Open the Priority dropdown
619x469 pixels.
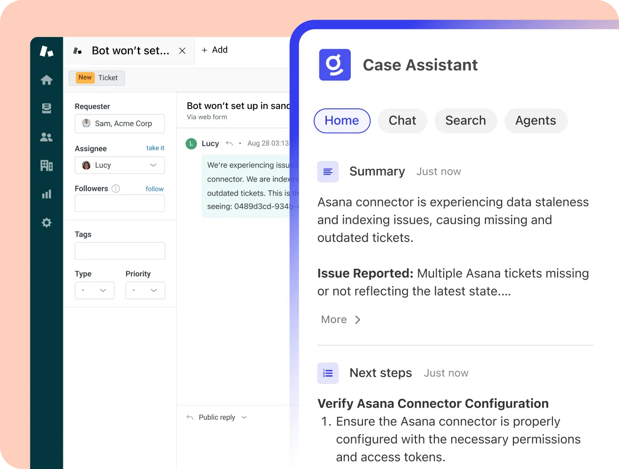point(145,290)
